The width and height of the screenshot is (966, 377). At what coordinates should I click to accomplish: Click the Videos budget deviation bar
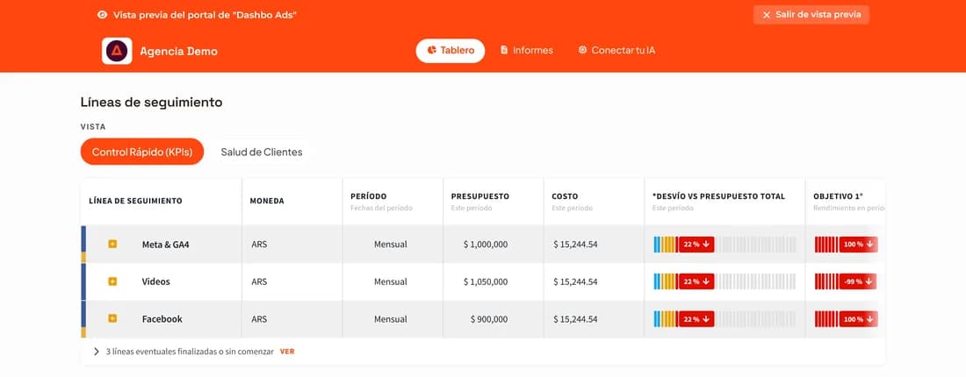point(724,281)
